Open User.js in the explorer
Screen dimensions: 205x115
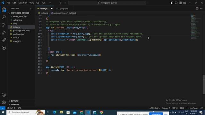[16, 38]
